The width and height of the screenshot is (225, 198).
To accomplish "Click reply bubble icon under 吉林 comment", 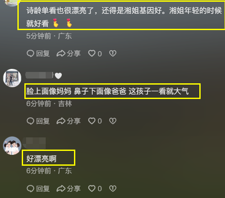I will coord(30,121).
